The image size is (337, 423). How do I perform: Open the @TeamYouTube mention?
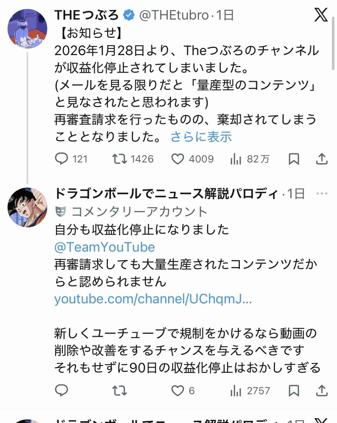click(x=104, y=247)
